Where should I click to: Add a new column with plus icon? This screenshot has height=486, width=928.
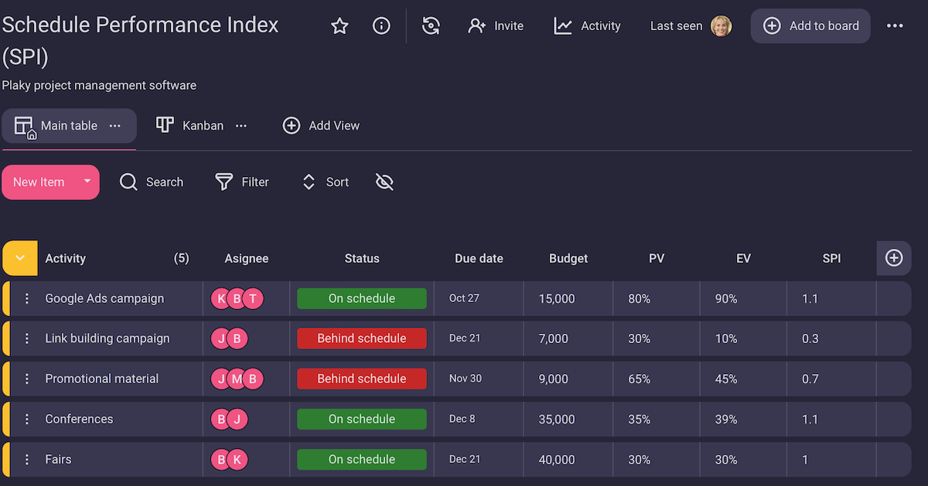coord(894,258)
